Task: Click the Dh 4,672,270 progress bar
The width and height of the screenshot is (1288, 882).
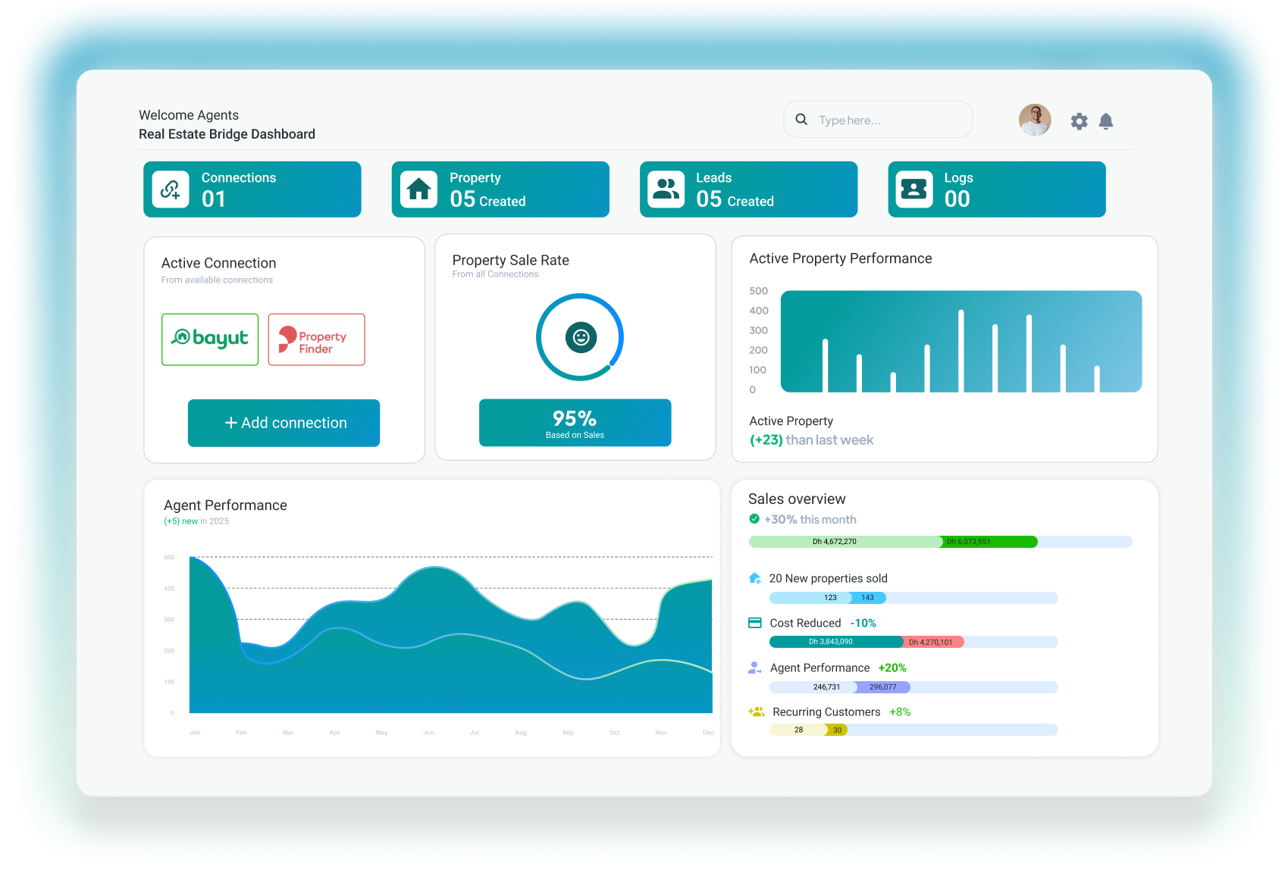Action: [x=834, y=542]
